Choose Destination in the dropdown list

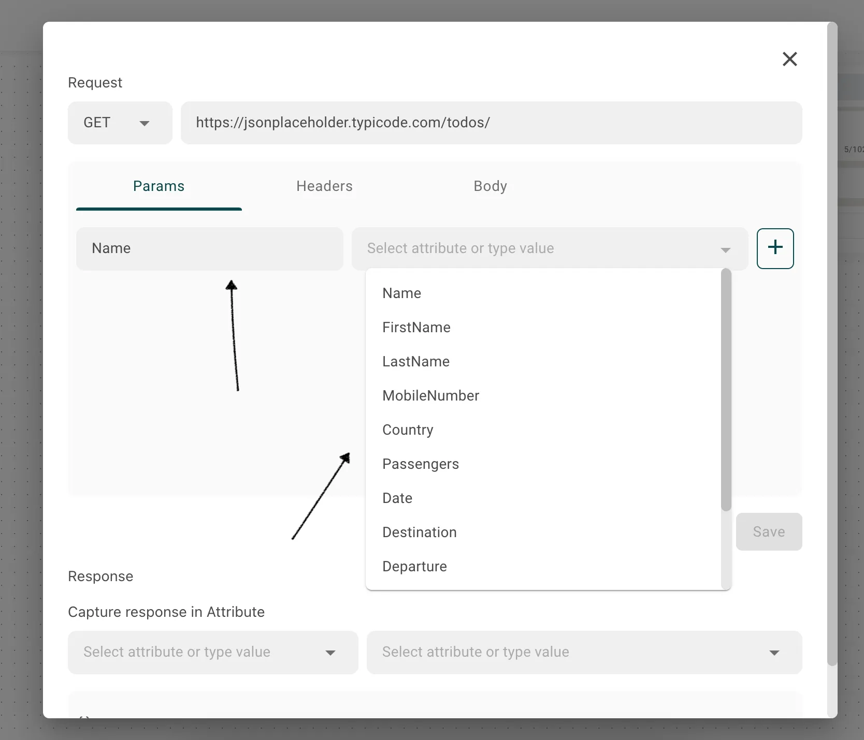click(420, 532)
